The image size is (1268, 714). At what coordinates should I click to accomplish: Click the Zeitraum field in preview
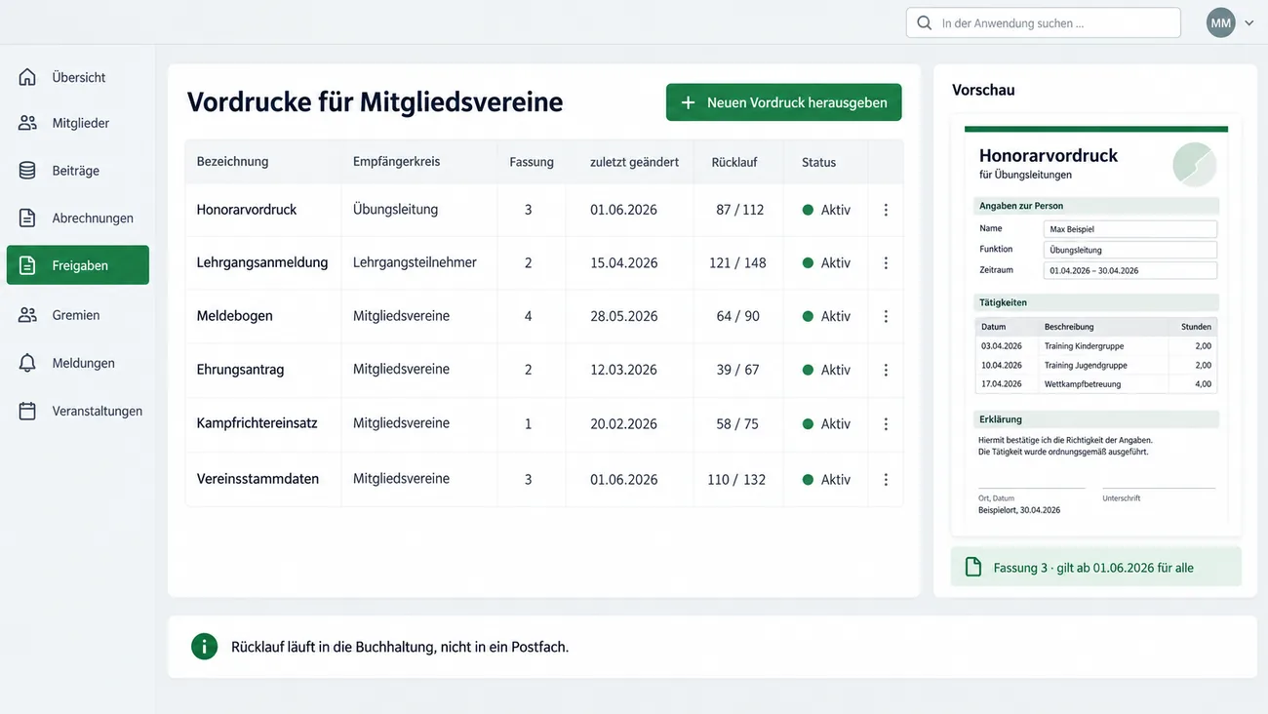[x=1129, y=270]
